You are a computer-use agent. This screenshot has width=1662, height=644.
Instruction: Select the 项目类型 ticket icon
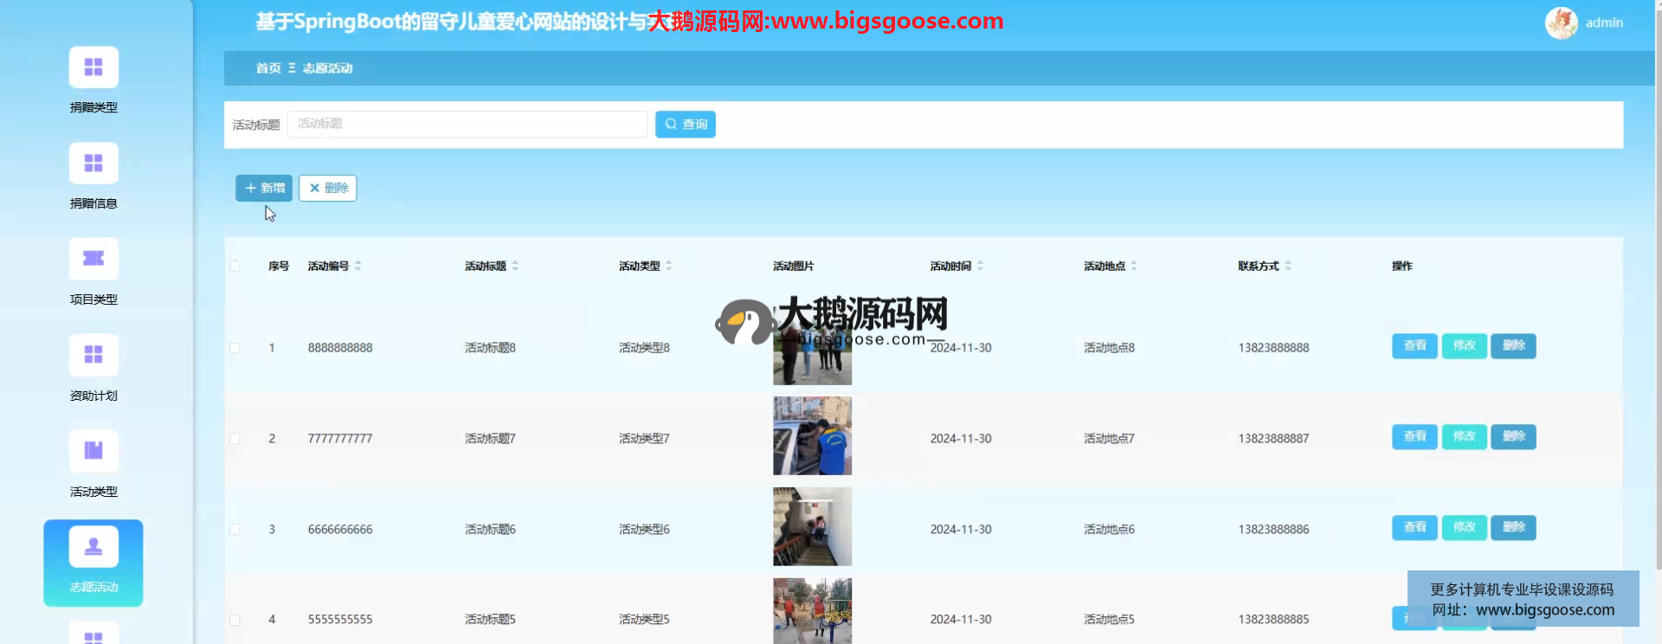point(93,259)
